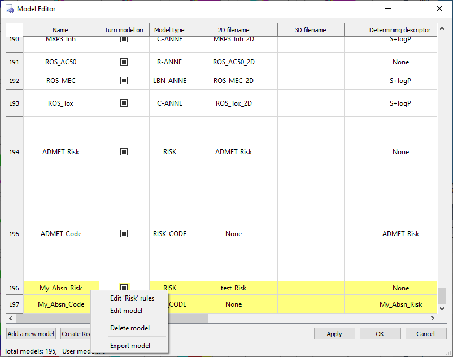Minimize the Model Editor window
Viewport: 453px width, 357px height.
point(388,8)
